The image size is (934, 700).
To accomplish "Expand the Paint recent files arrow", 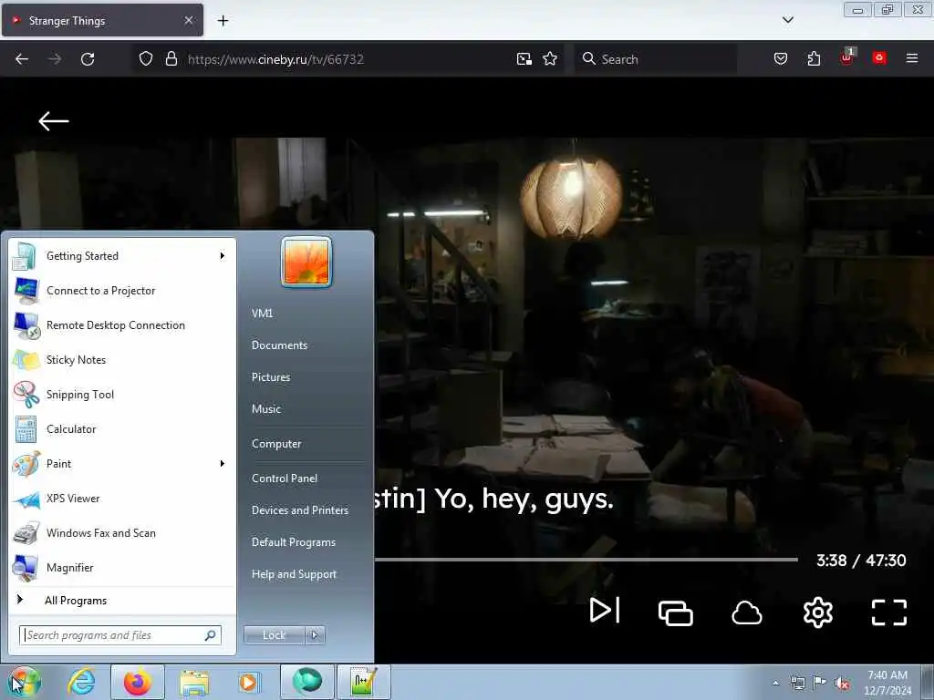I will point(223,464).
